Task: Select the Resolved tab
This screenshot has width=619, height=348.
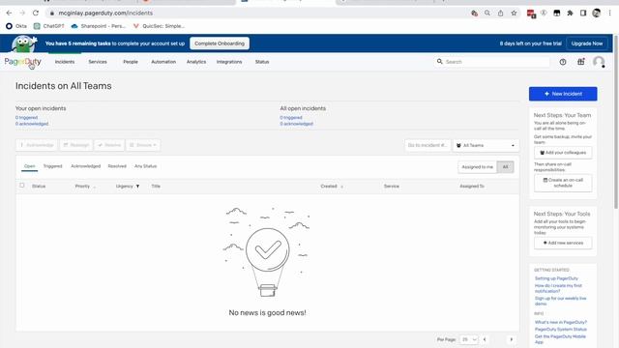Action: [117, 166]
